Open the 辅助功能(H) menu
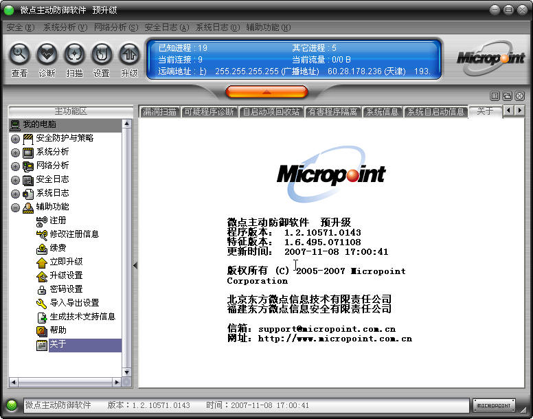Image resolution: width=533 pixels, height=419 pixels. 268,27
